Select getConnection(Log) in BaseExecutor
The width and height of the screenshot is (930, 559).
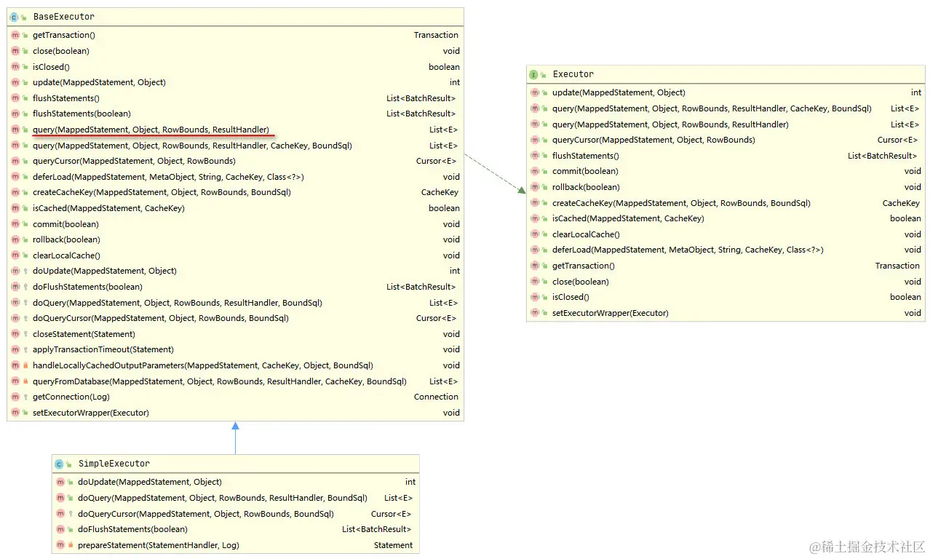coord(71,397)
